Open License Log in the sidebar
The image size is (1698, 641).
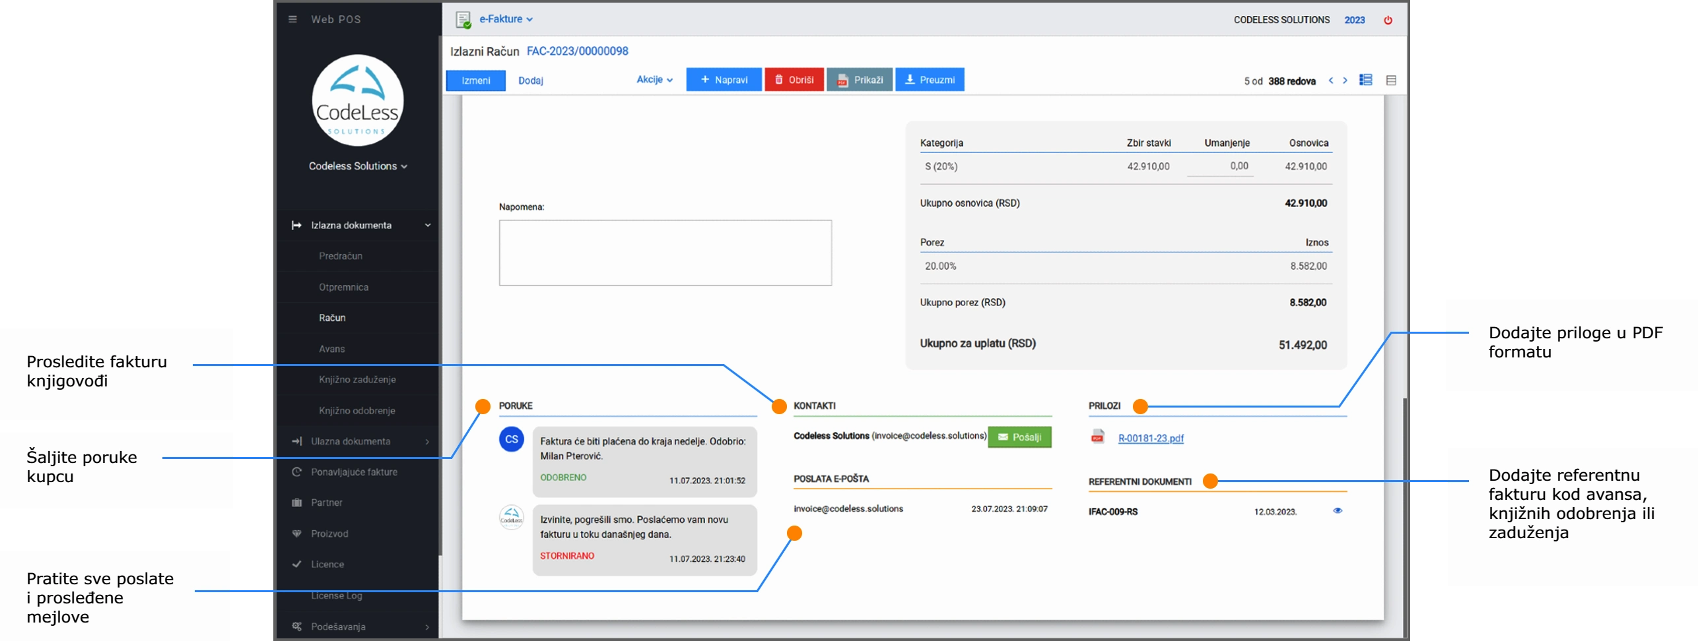337,595
